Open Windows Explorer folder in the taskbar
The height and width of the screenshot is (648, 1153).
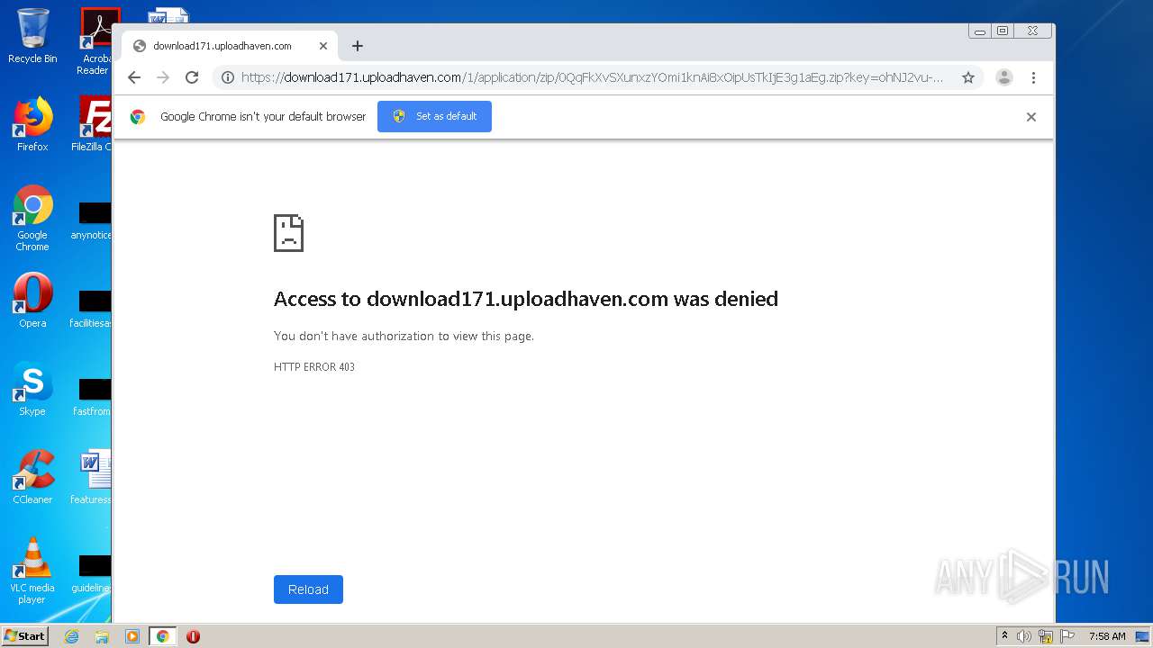(102, 636)
